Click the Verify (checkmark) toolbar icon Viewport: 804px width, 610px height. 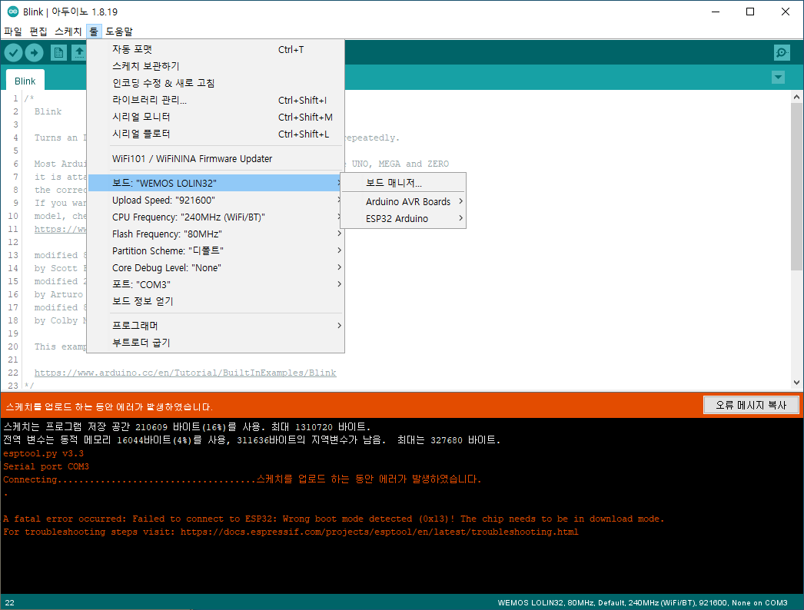13,52
